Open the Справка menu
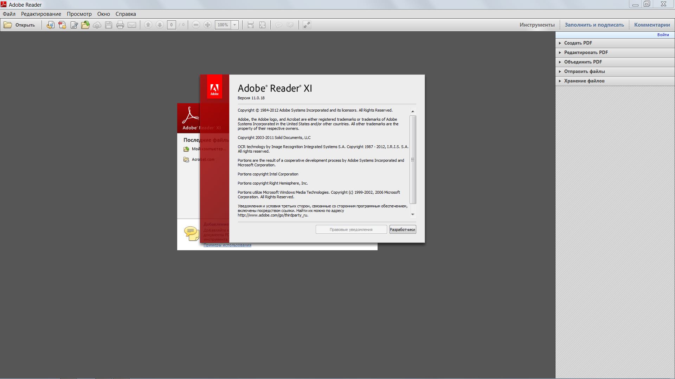675x379 pixels. (x=126, y=14)
